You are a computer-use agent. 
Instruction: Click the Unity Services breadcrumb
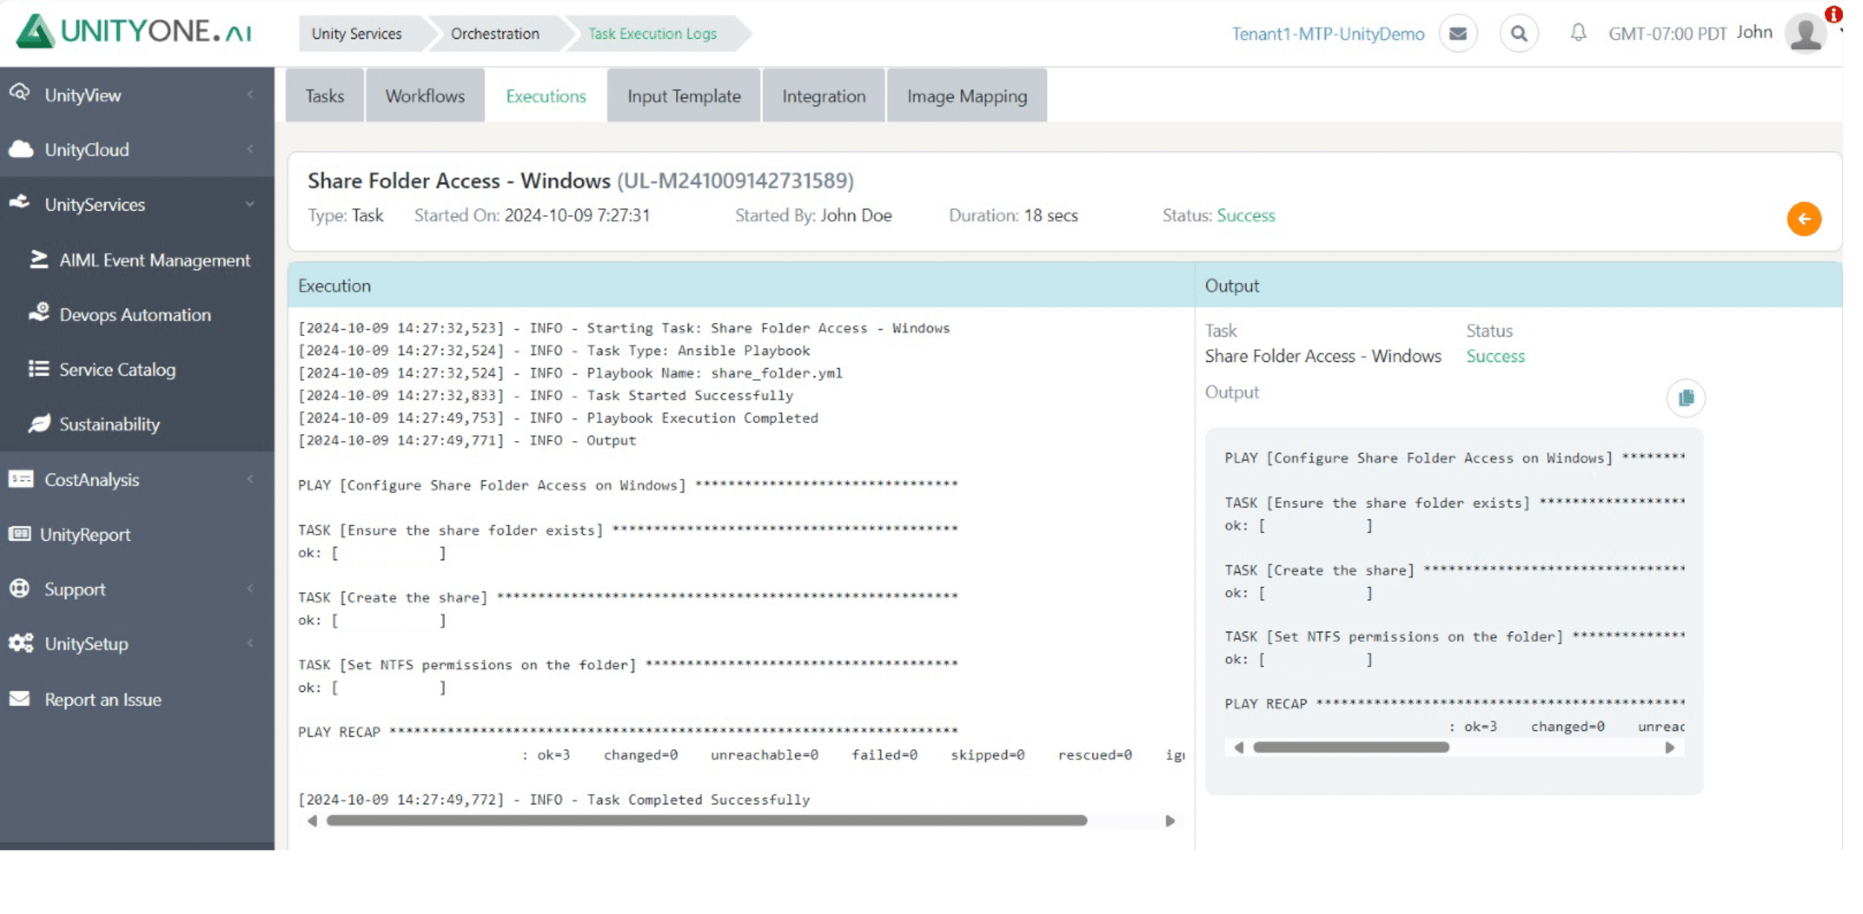(357, 34)
